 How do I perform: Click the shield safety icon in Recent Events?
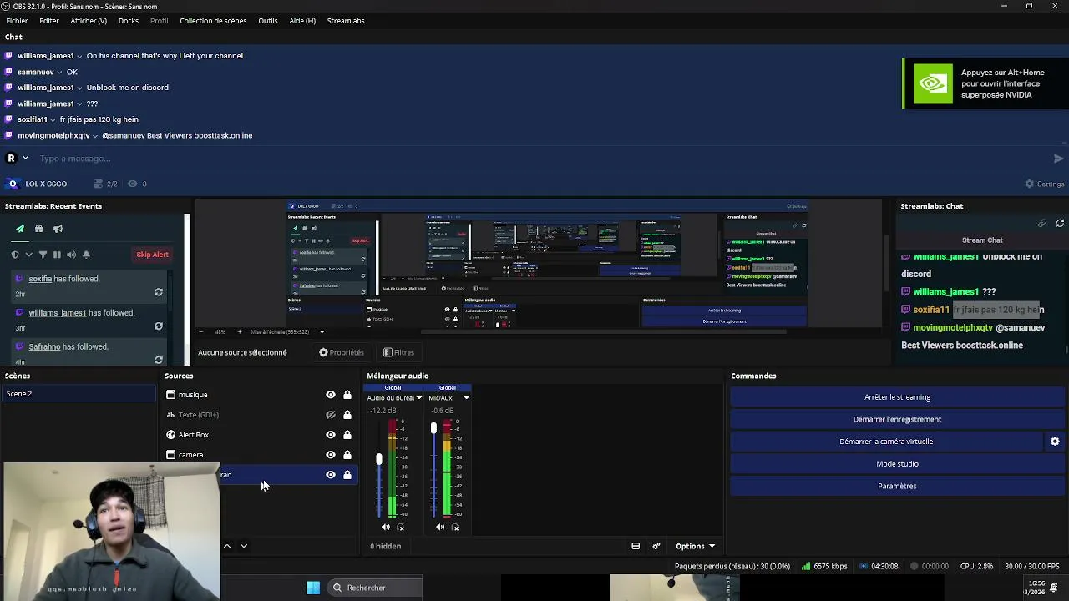coord(15,255)
